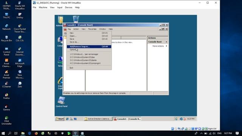This screenshot has width=242, height=136.
Task: Click the Console1 title bar app icon
Action: [x=65, y=25]
